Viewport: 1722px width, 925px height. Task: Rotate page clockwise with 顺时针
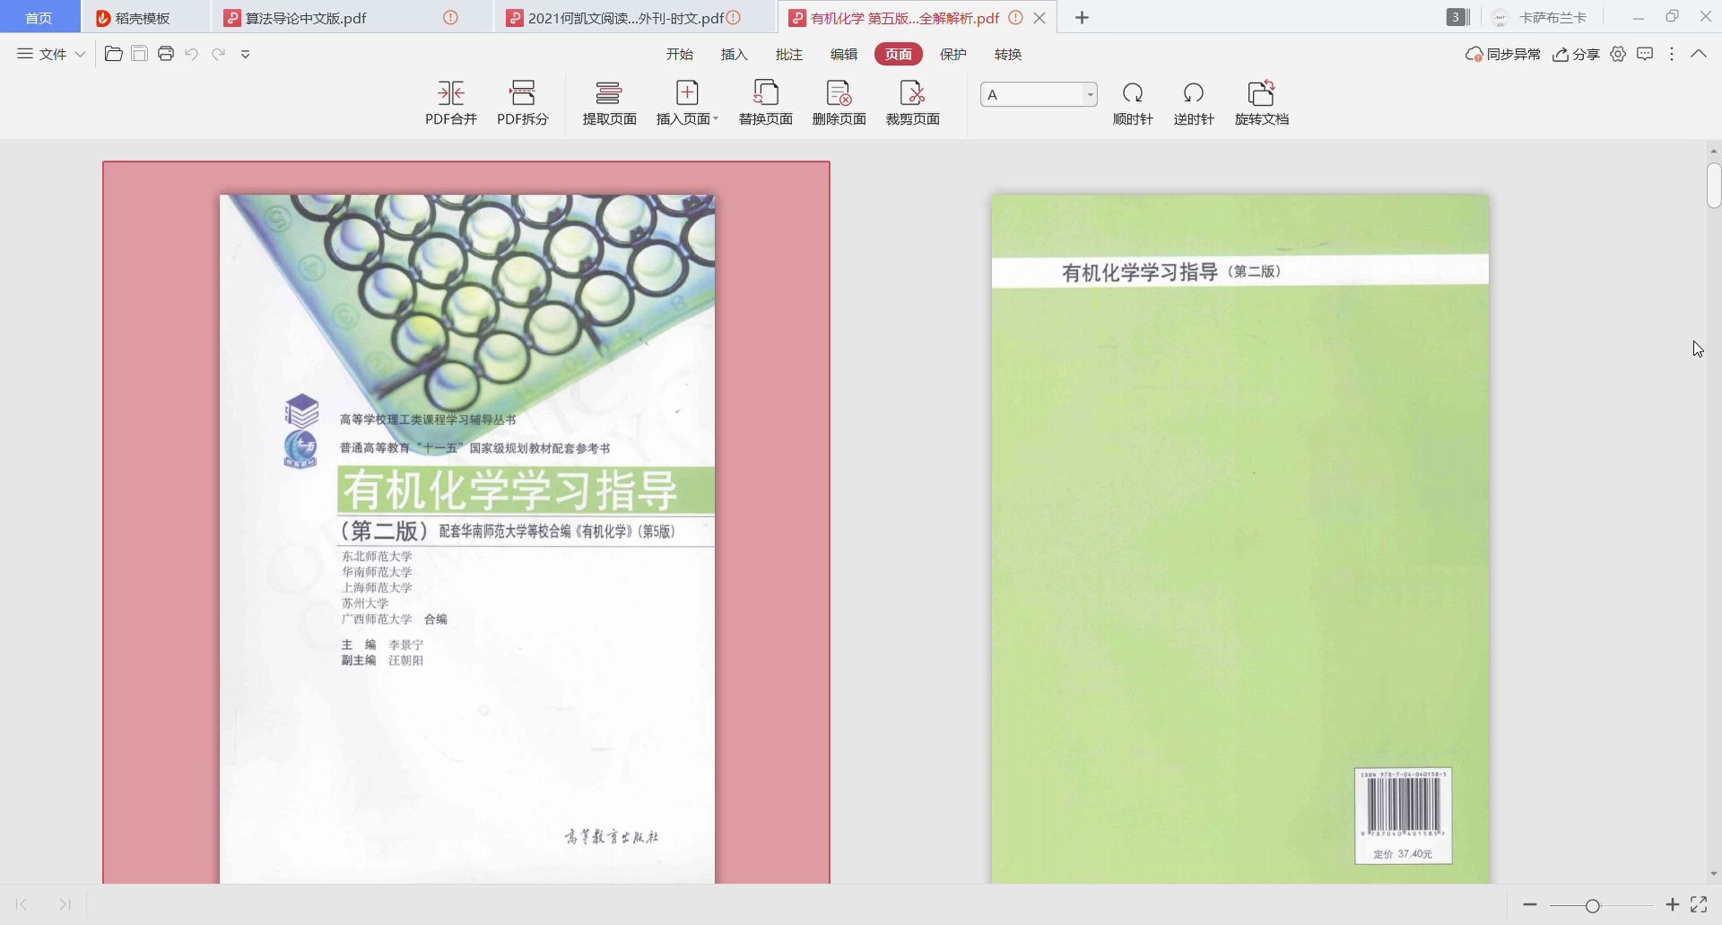click(x=1133, y=103)
